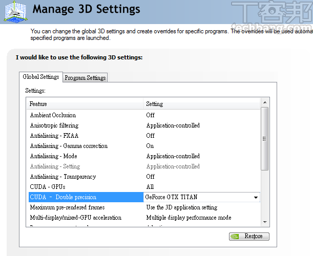This screenshot has width=313, height=256.
Task: Click On value for Gamma correction
Action: 150,146
